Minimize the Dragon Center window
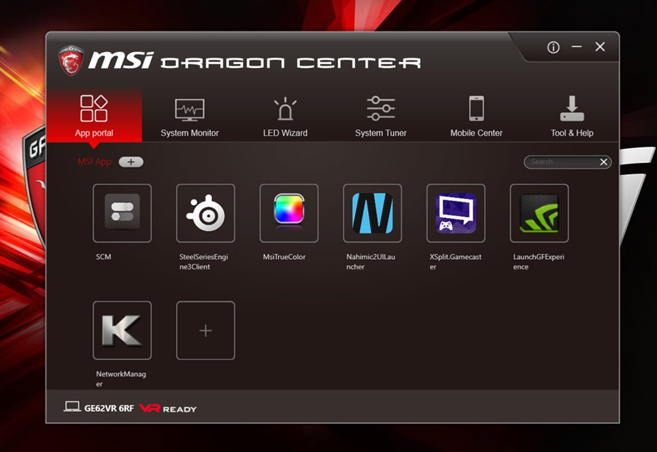 tap(577, 47)
